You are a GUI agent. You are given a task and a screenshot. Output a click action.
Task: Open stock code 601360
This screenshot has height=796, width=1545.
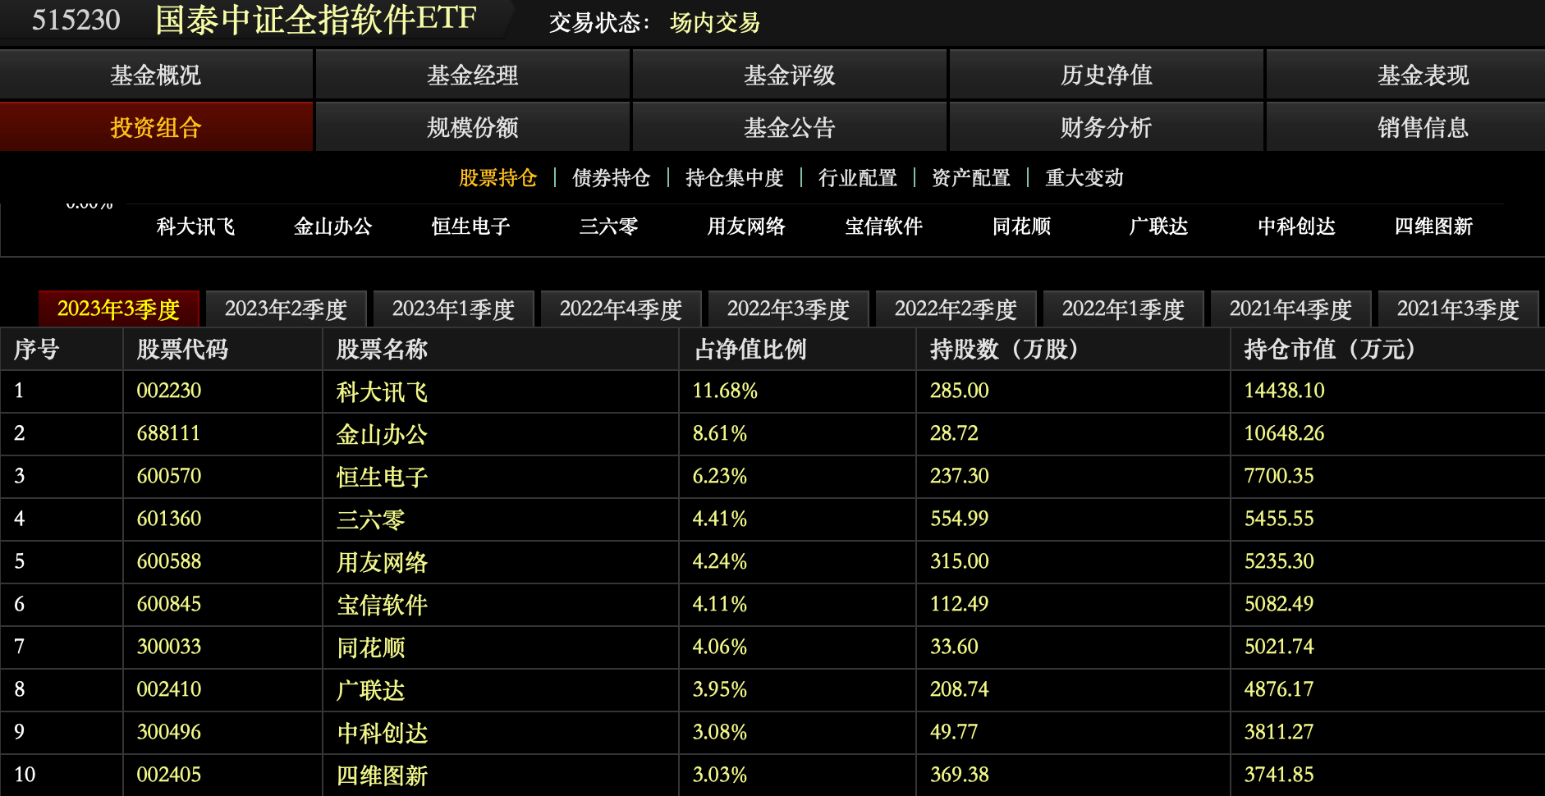tap(169, 519)
